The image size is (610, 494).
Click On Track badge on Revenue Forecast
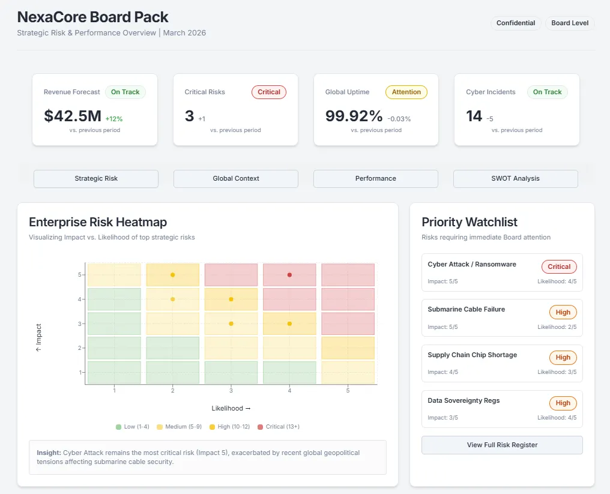click(x=125, y=92)
